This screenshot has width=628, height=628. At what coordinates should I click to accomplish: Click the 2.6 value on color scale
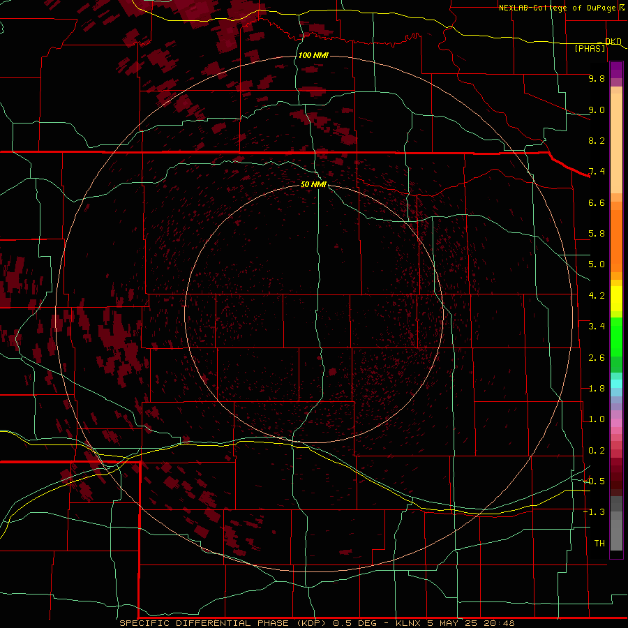click(x=597, y=358)
